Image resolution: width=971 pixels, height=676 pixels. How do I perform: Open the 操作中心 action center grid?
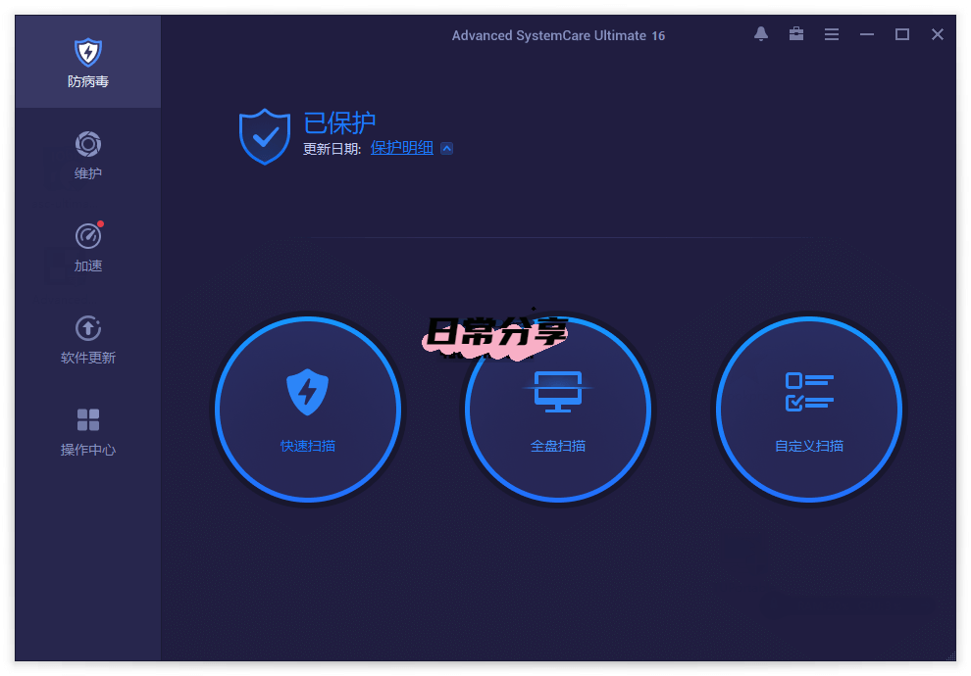tap(88, 431)
